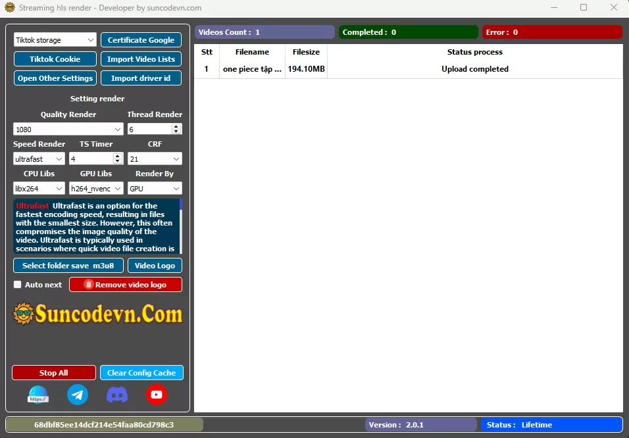Click the Filesize column header
629x438 pixels.
tap(306, 52)
